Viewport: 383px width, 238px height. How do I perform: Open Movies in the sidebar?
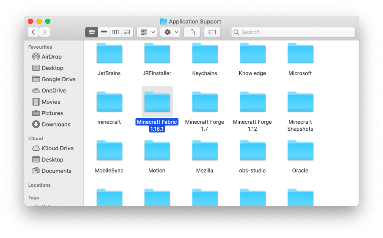pyautogui.click(x=46, y=102)
